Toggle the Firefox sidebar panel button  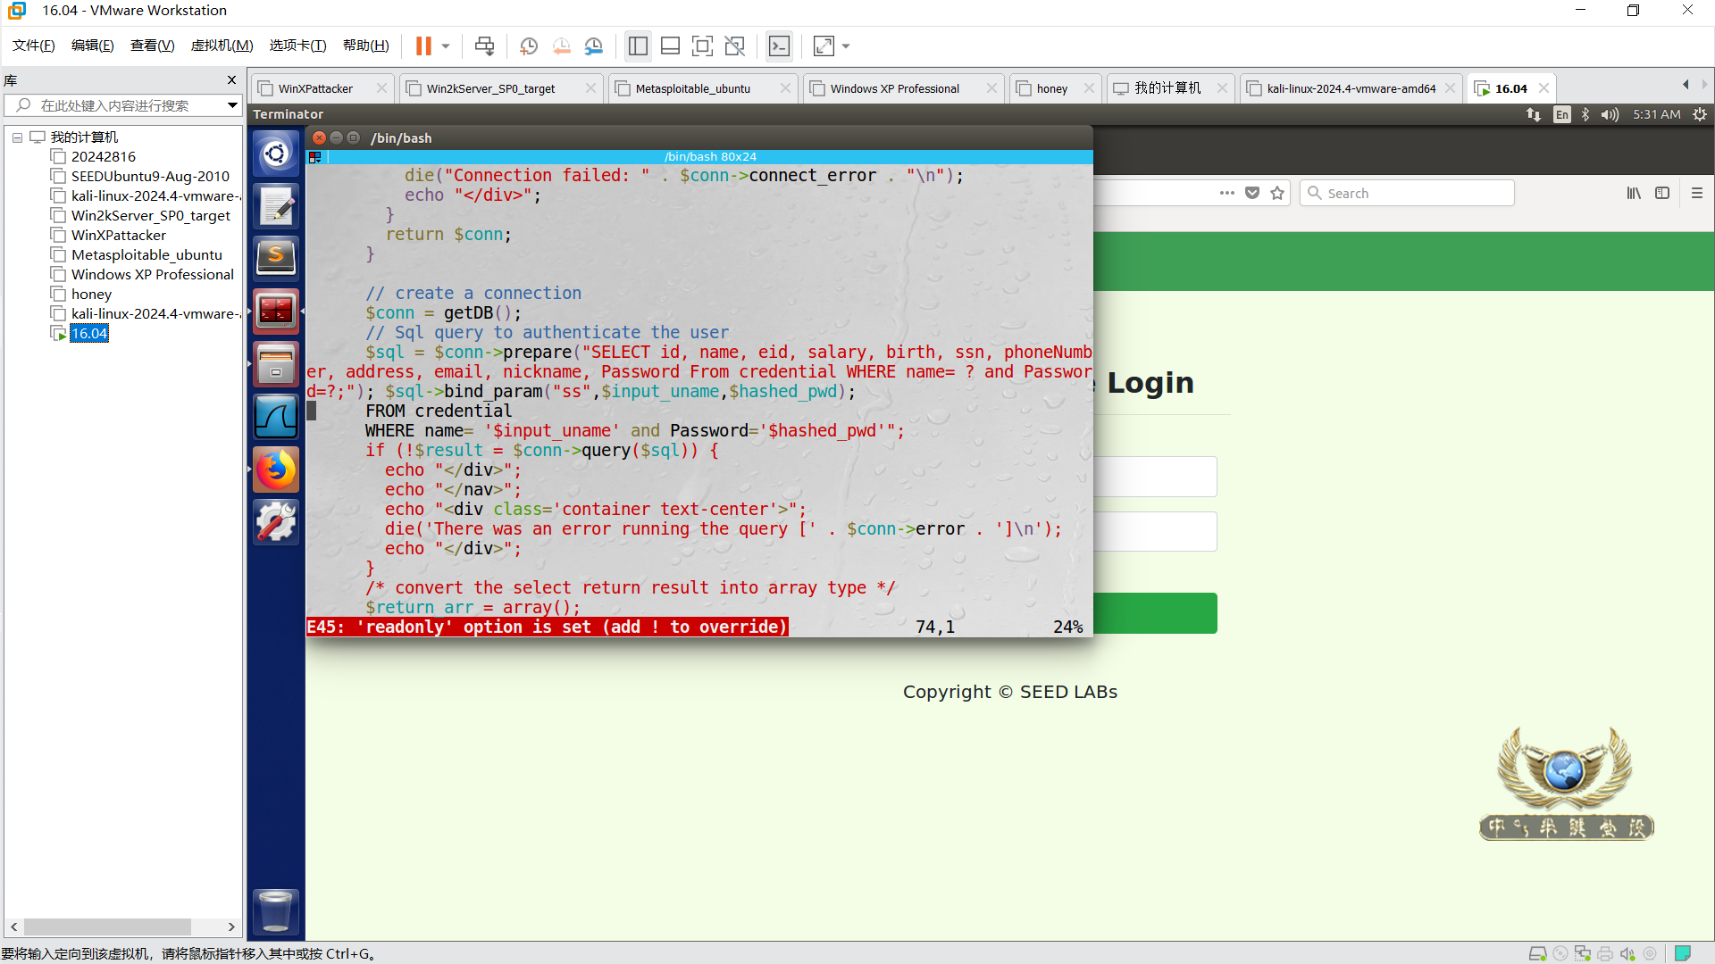1662,193
